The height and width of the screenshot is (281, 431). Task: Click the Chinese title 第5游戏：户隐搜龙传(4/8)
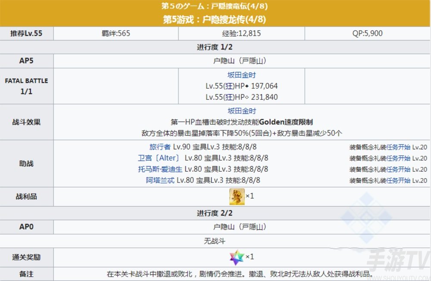(215, 19)
